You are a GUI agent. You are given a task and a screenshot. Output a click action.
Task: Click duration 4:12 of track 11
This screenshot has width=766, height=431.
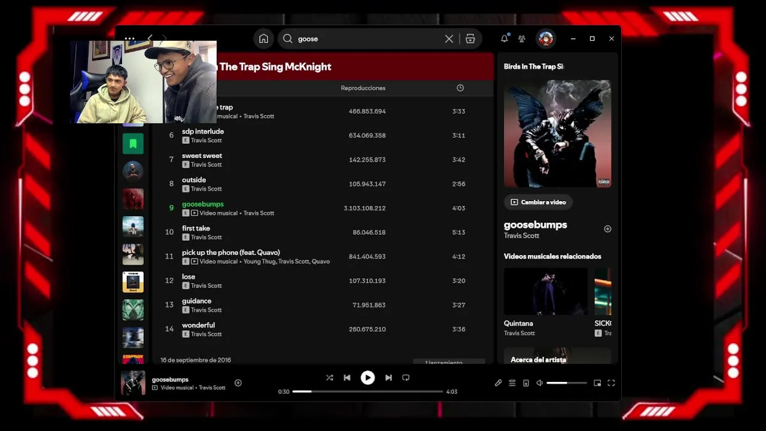pyautogui.click(x=458, y=257)
